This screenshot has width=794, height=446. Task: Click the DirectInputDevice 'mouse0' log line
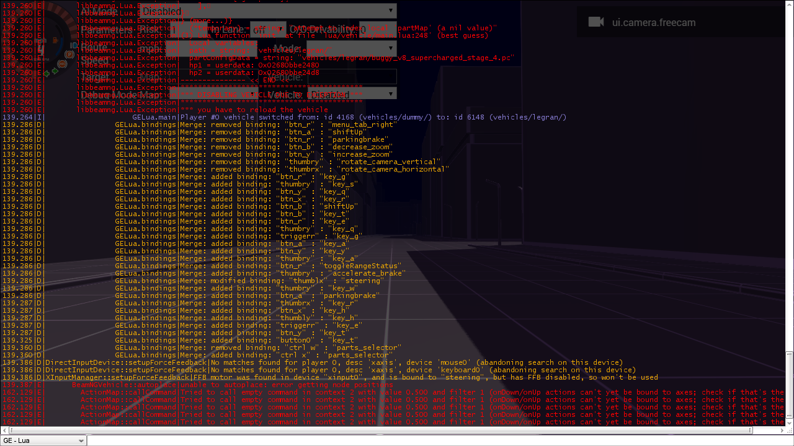coord(313,362)
